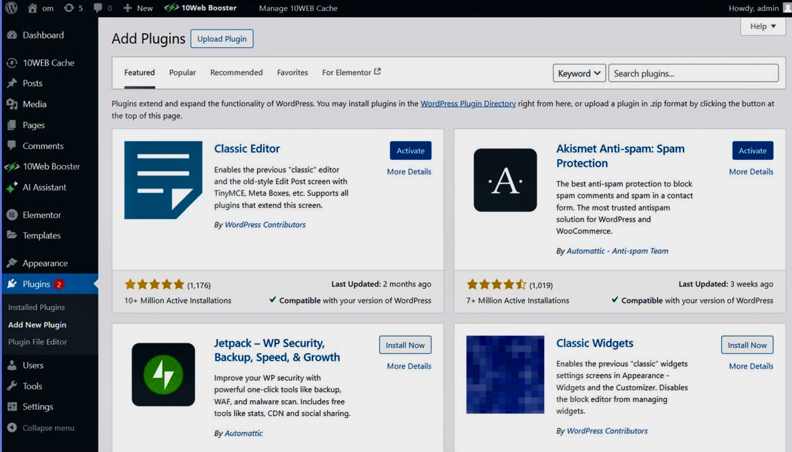Image resolution: width=792 pixels, height=452 pixels.
Task: Open the Keyword search type dropdown
Action: [579, 73]
